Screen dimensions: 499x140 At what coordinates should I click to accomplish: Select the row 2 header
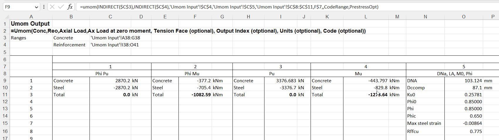5,31
